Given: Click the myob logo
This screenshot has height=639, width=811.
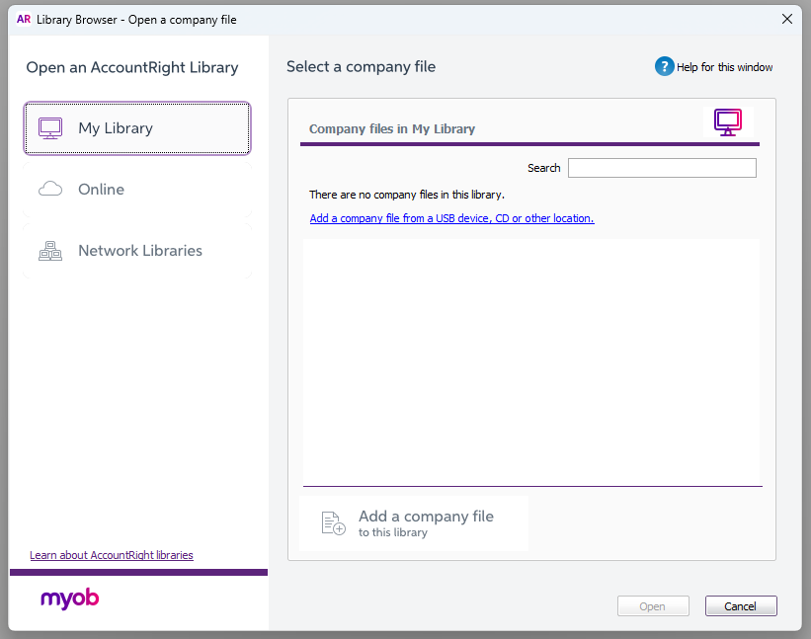Looking at the screenshot, I should tap(69, 599).
